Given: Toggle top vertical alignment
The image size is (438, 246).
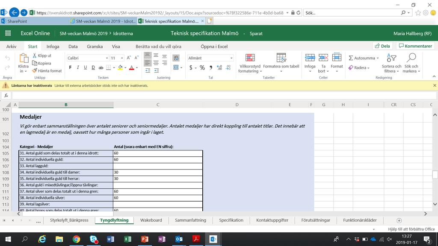Looking at the screenshot, I should 148,55.
